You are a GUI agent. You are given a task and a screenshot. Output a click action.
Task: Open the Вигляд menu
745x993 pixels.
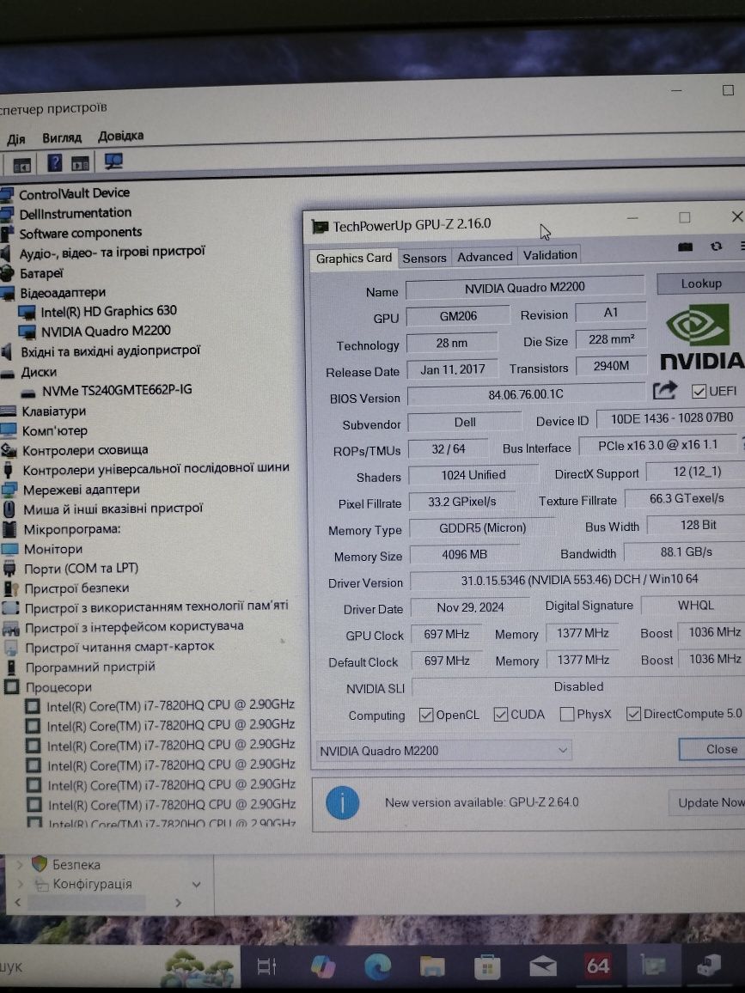(x=62, y=137)
